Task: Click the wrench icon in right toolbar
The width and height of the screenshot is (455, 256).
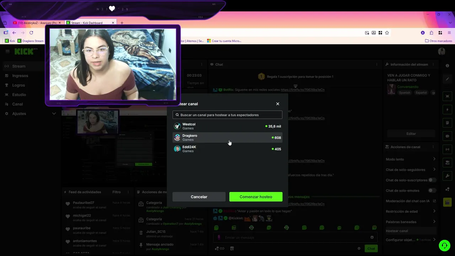Action: click(448, 176)
